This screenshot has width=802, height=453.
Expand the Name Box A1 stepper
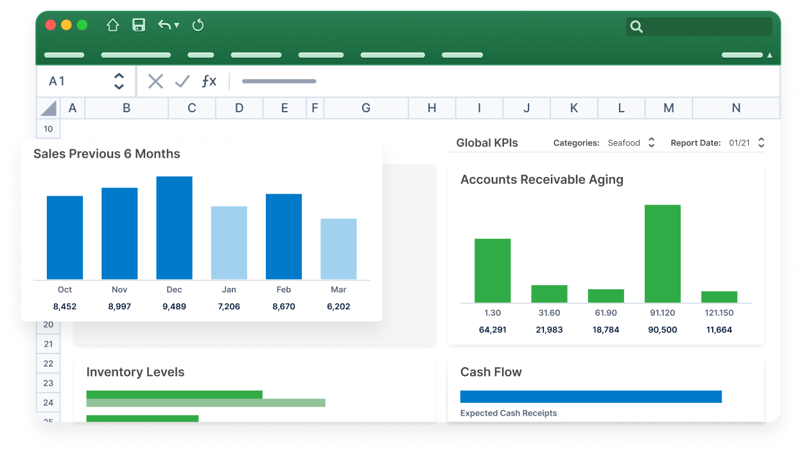point(119,81)
